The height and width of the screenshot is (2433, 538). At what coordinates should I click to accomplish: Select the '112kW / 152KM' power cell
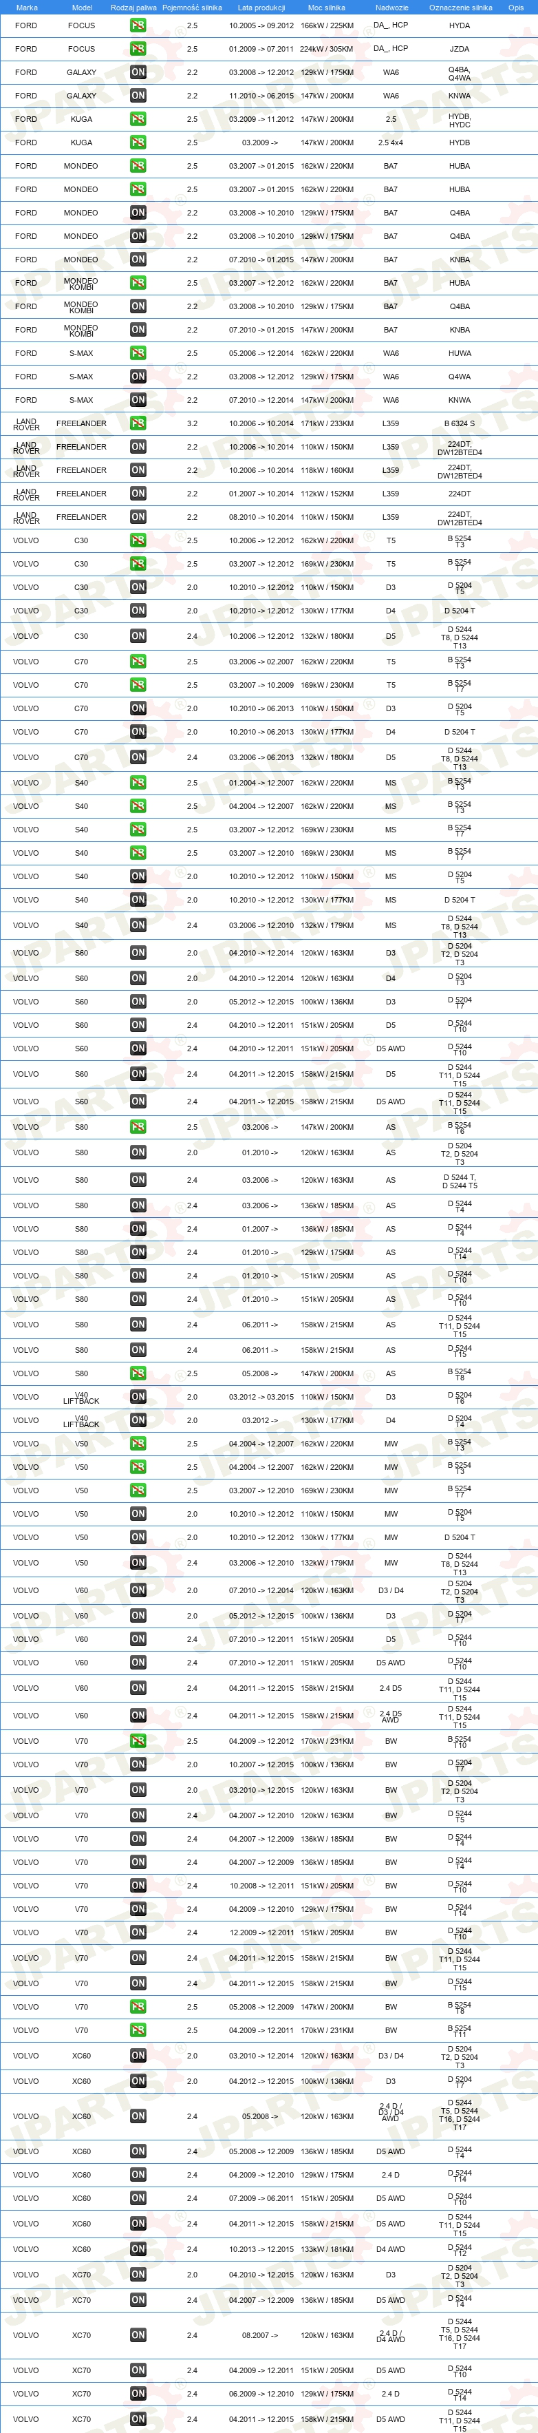pos(327,494)
